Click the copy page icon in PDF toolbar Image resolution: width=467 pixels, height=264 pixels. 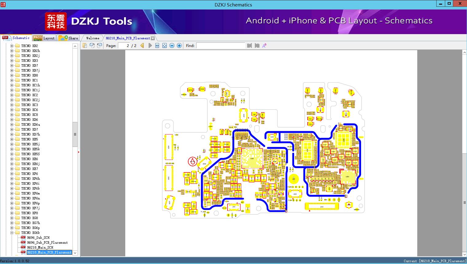(x=85, y=45)
